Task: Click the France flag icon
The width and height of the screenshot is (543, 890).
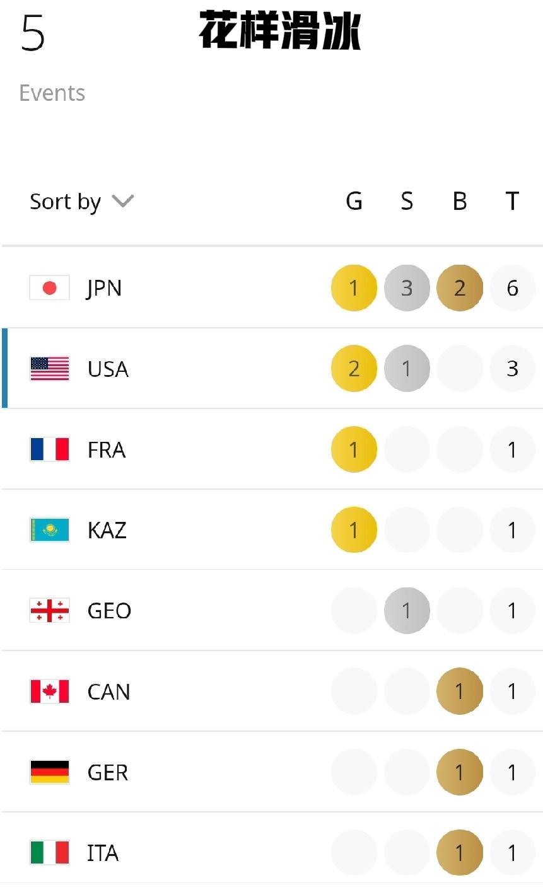Action: point(49,449)
